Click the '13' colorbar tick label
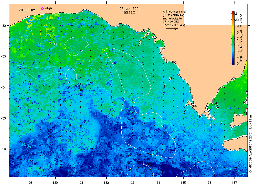254x186 pixels. (237, 63)
